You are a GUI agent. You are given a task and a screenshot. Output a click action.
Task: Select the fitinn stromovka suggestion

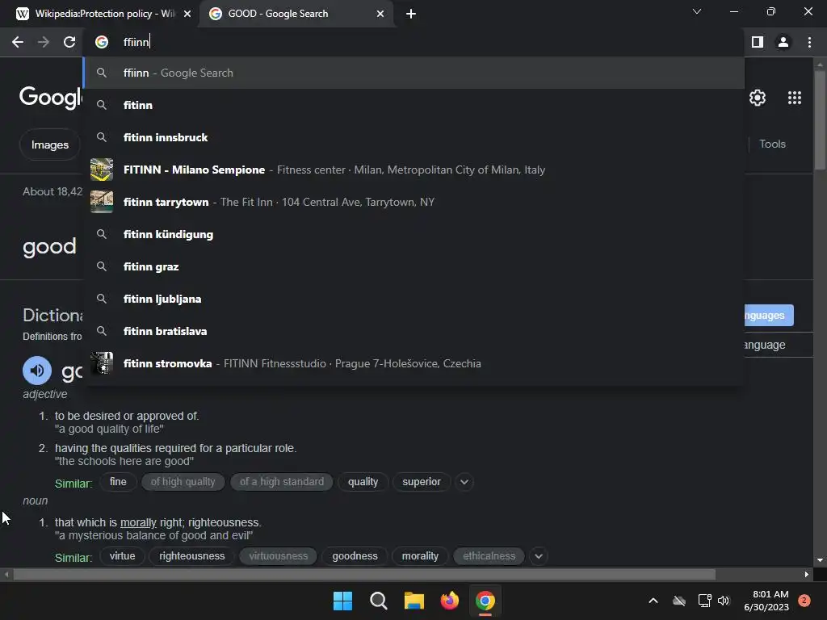click(414, 363)
